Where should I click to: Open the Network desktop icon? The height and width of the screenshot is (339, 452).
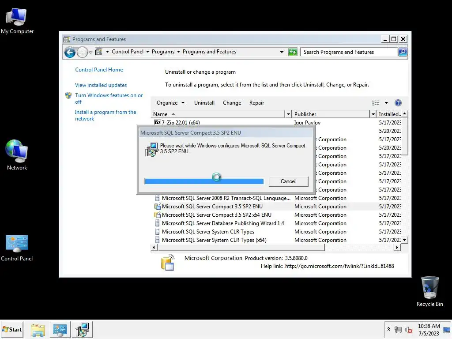click(x=17, y=155)
